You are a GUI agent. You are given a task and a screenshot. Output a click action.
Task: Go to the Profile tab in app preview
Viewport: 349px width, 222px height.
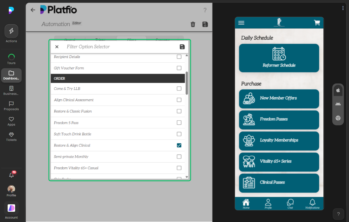point(268,204)
